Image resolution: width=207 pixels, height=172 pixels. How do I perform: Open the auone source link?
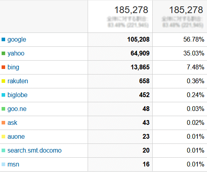click(16, 137)
